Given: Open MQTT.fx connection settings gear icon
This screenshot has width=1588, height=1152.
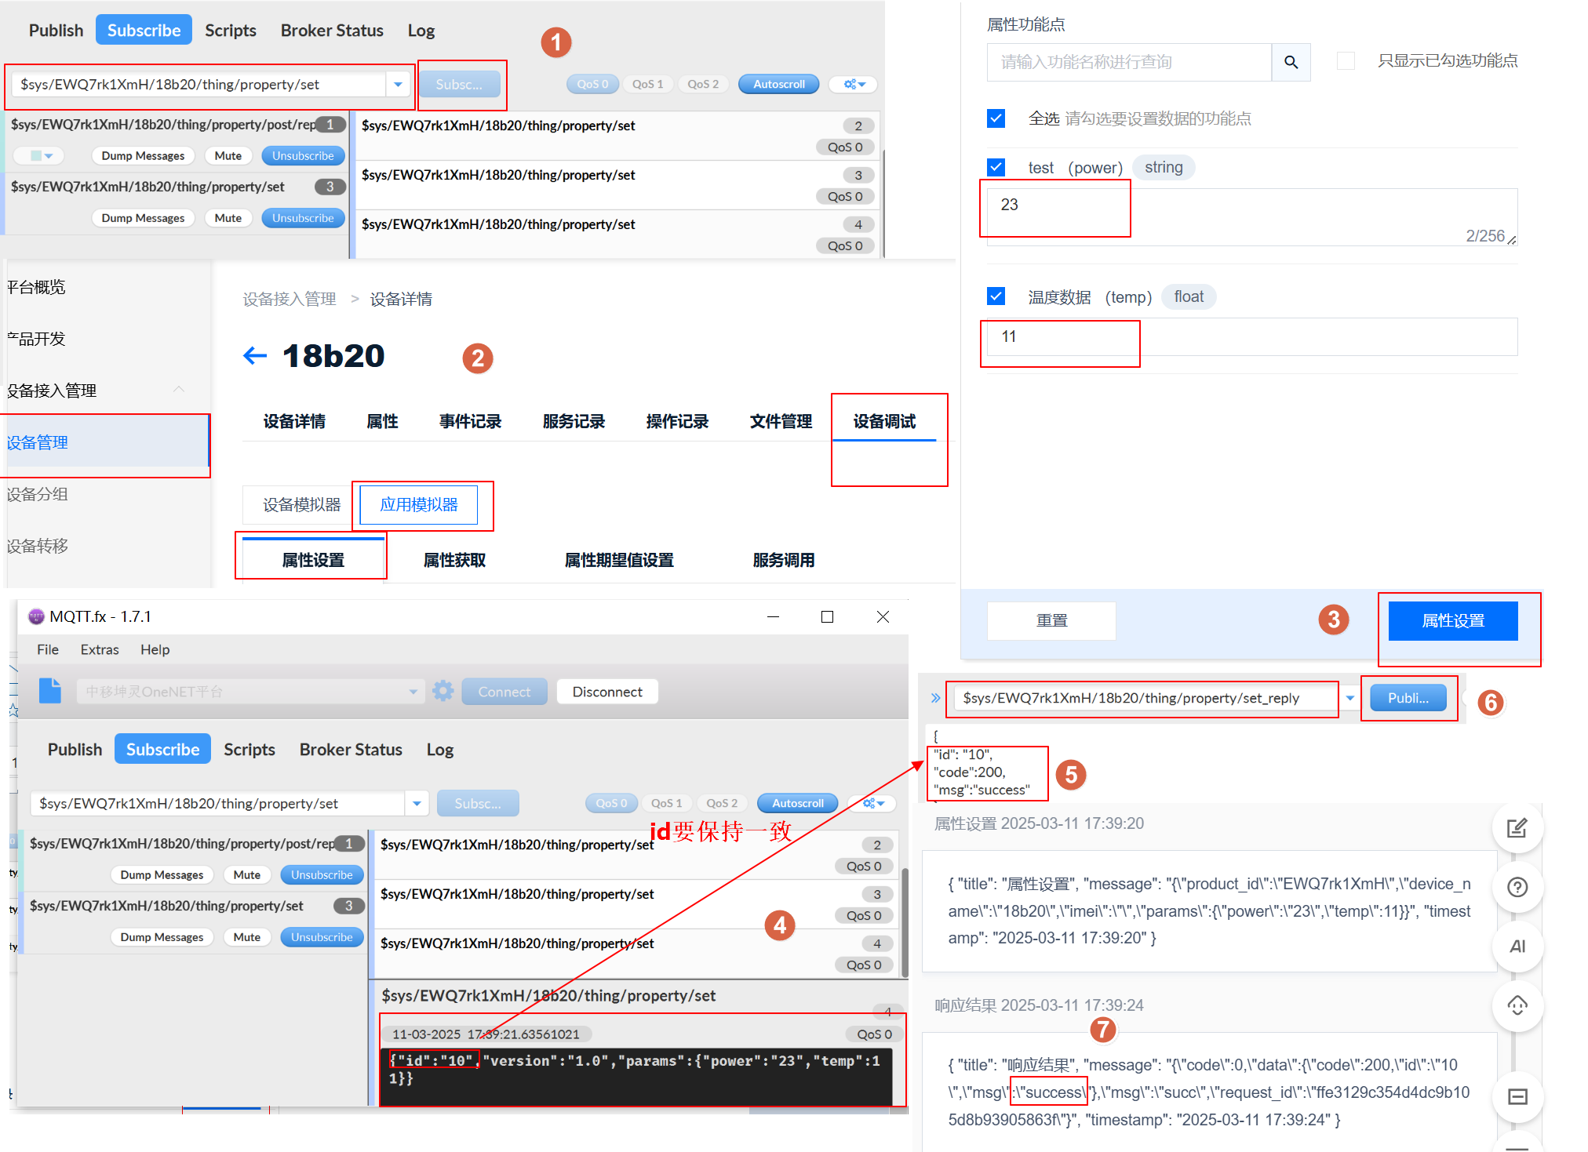Looking at the screenshot, I should pyautogui.click(x=443, y=691).
